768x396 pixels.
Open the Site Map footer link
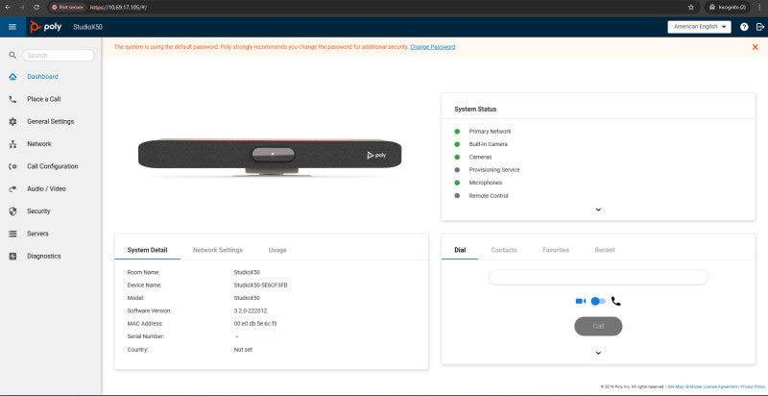[x=675, y=386]
